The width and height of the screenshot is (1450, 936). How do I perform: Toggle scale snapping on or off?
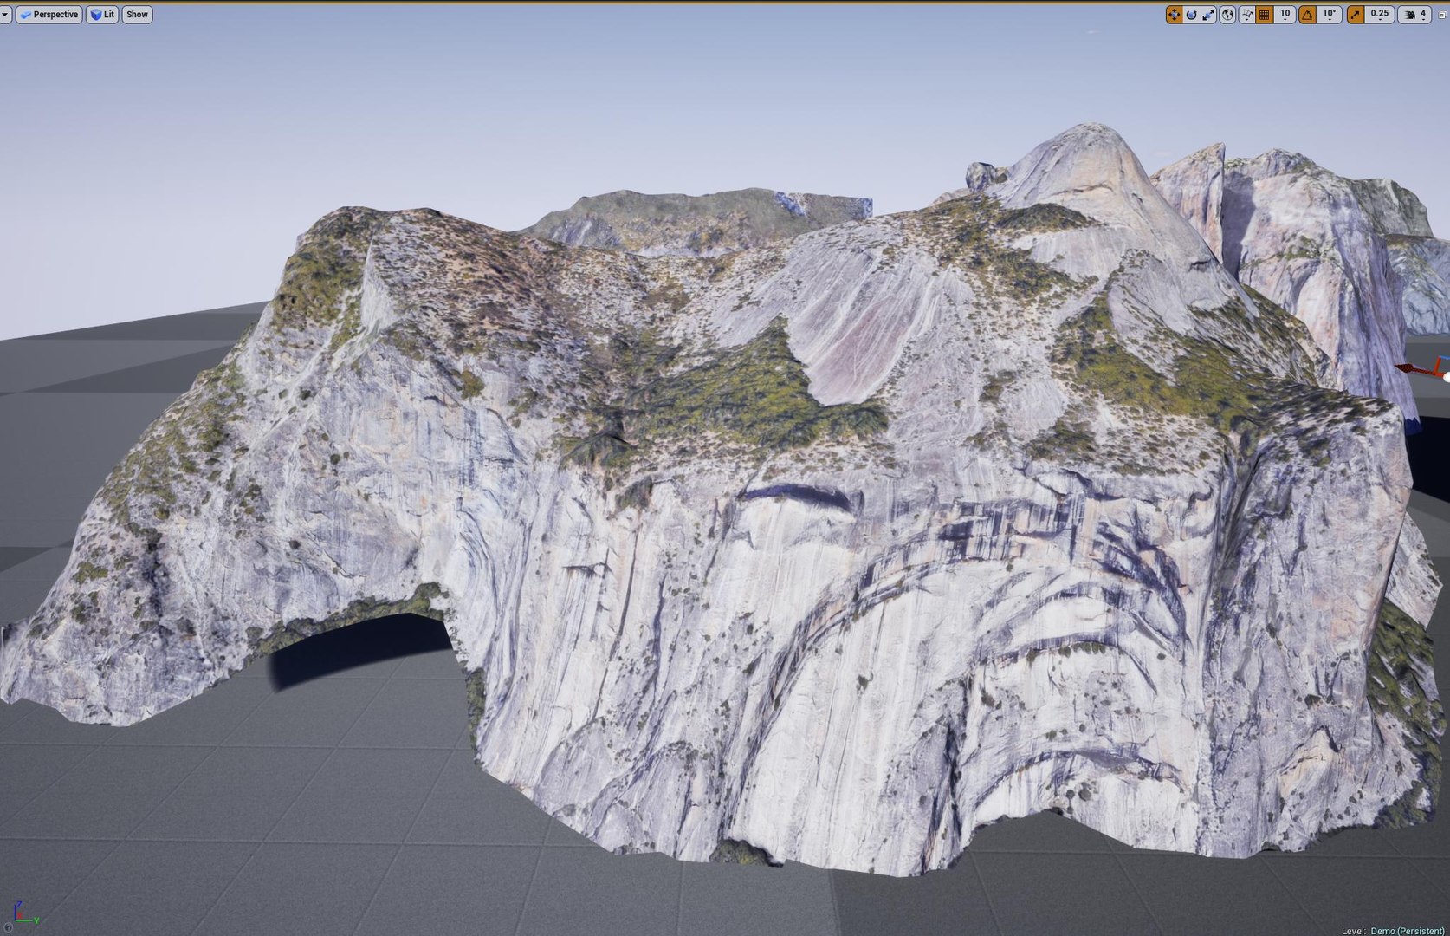coord(1355,15)
